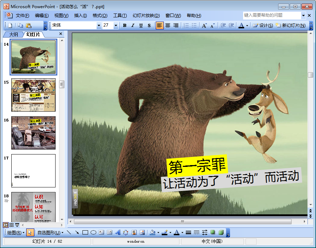The width and height of the screenshot is (316, 248).
Task: Select the Arrow drawing tool
Action: 77,232
